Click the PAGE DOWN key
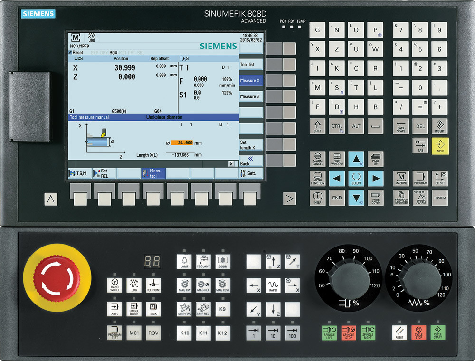This screenshot has height=361, width=475. point(376,198)
